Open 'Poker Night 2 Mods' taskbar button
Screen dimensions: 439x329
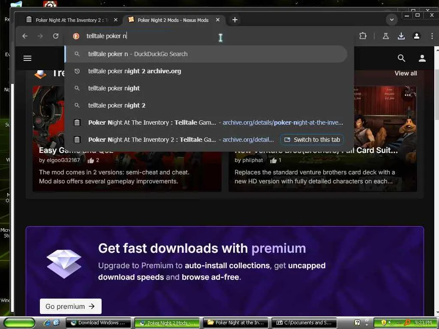point(167,323)
